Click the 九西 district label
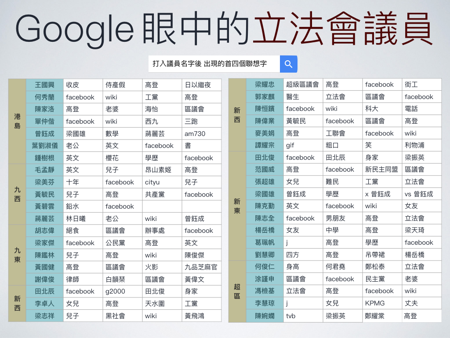450x338 pixels. click(17, 194)
